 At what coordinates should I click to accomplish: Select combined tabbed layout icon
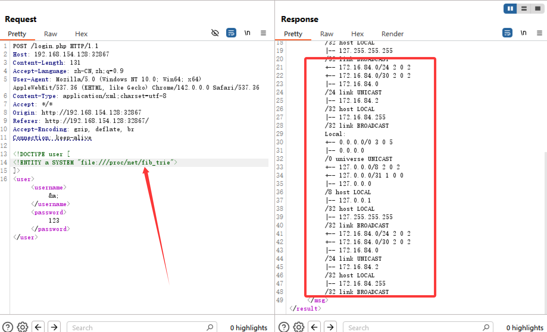(x=538, y=9)
